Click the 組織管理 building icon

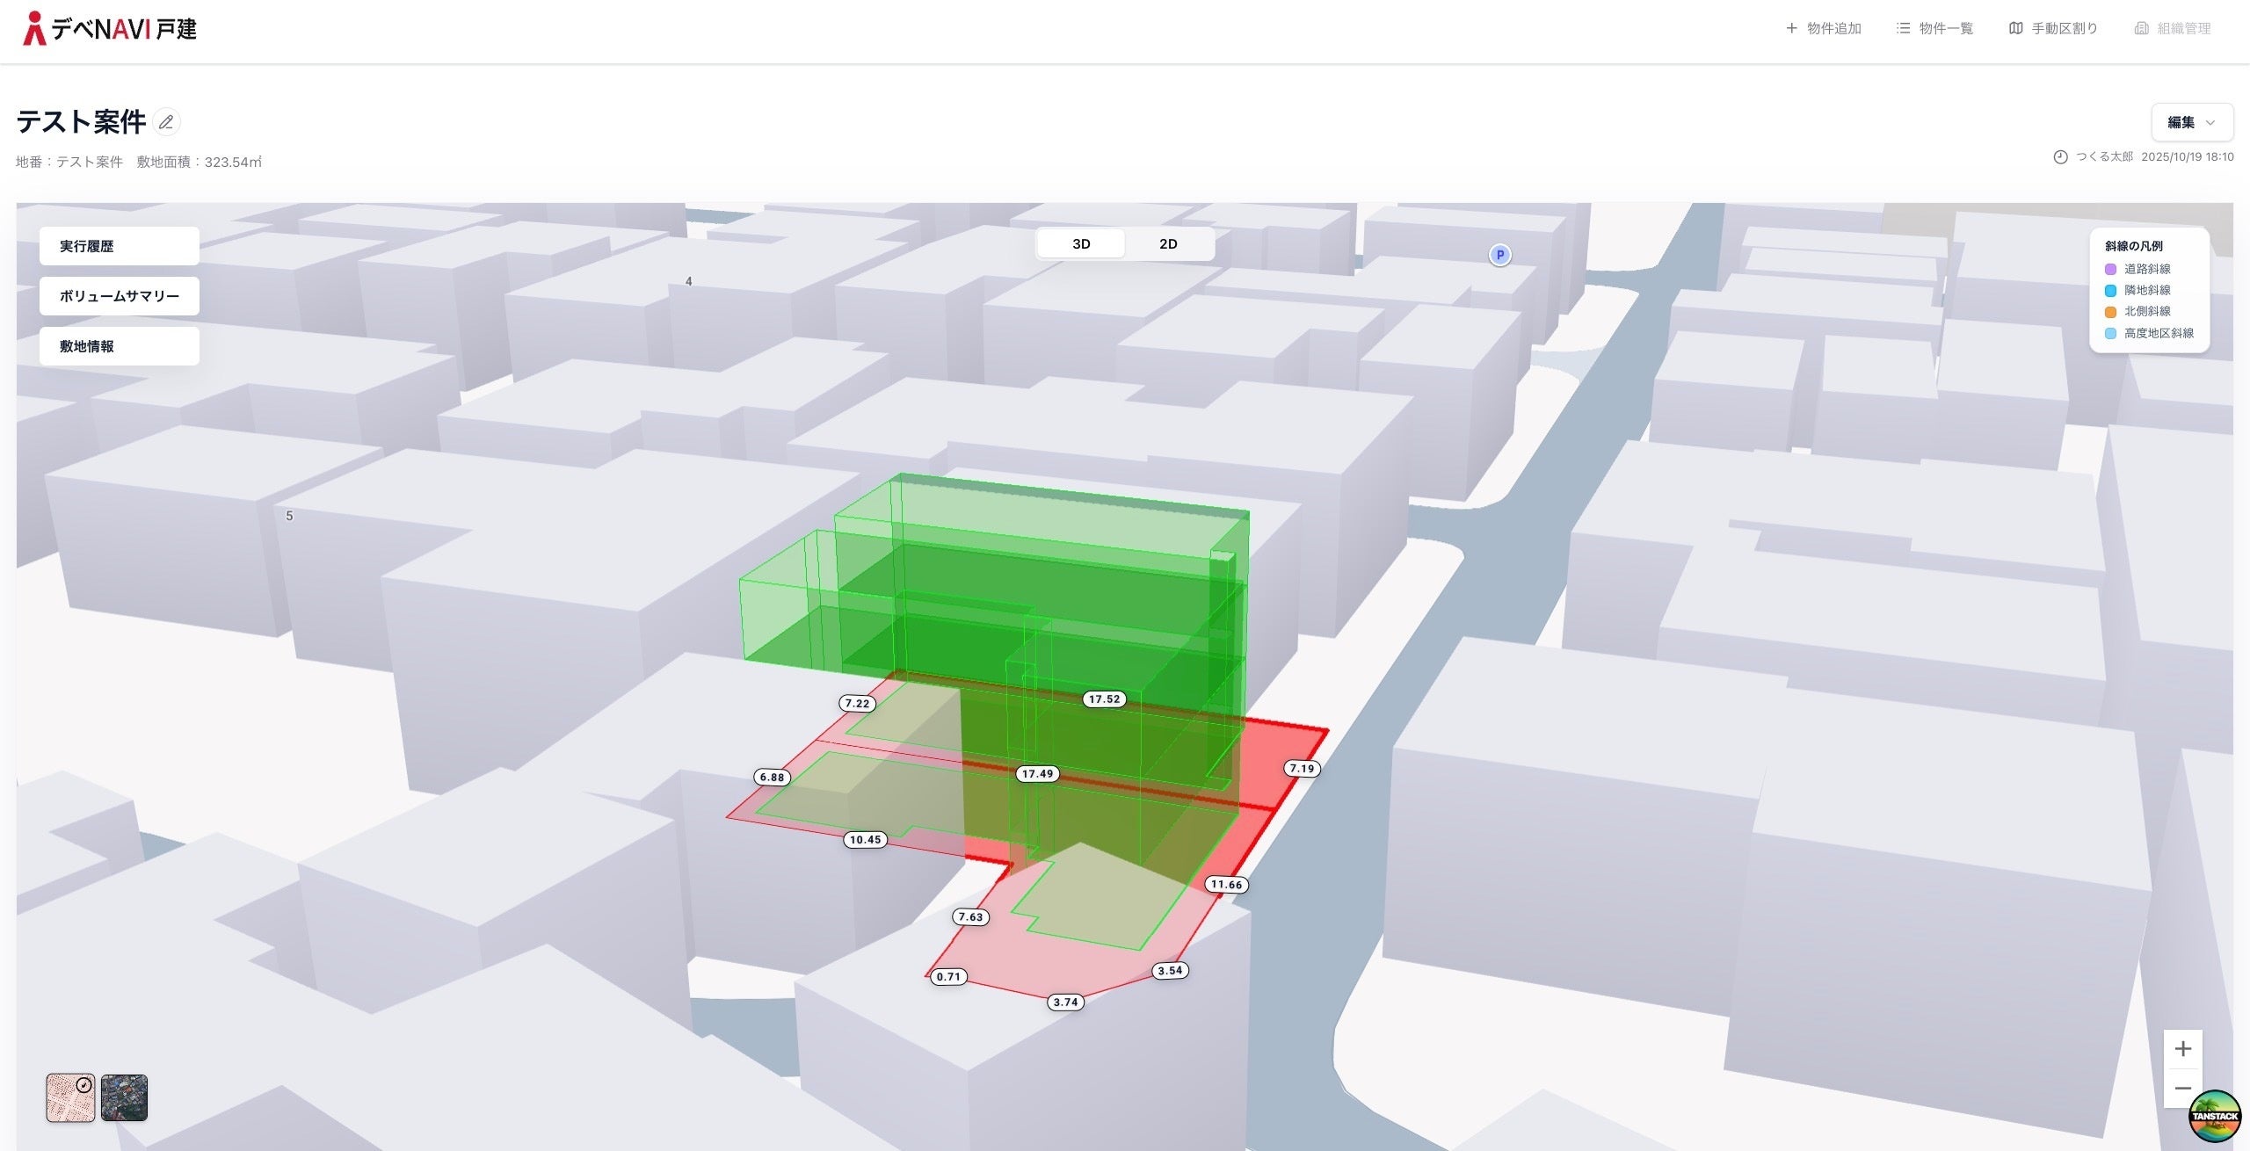click(2142, 28)
